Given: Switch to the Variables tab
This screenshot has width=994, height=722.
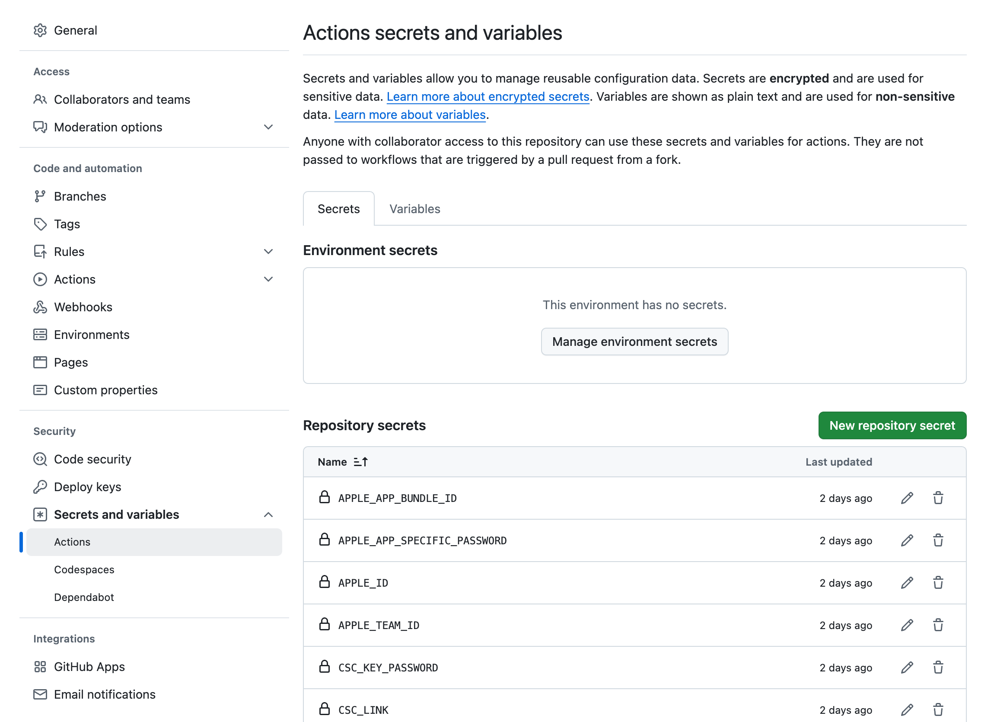Looking at the screenshot, I should pyautogui.click(x=414, y=208).
